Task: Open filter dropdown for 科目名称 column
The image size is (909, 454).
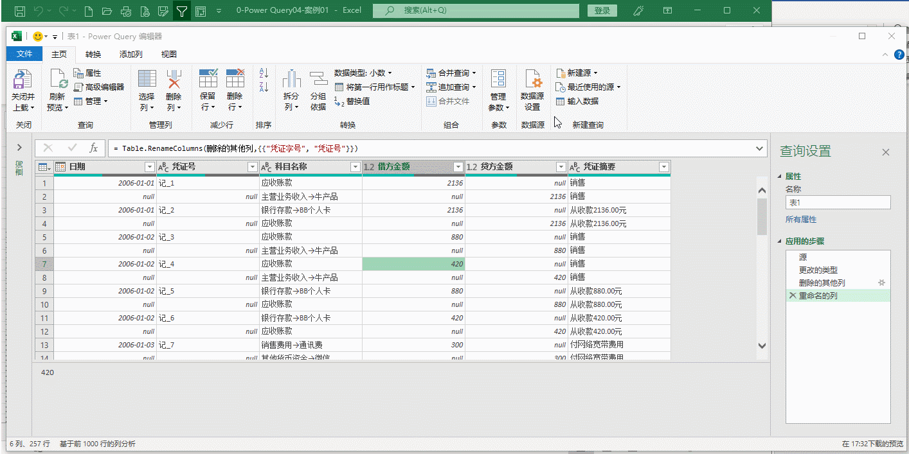Action: pyautogui.click(x=355, y=167)
